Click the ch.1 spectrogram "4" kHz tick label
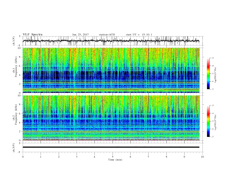The height and width of the screenshot is (176, 228). [20, 75]
